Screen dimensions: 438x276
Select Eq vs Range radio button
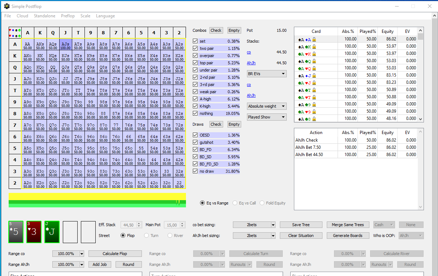coord(202,203)
